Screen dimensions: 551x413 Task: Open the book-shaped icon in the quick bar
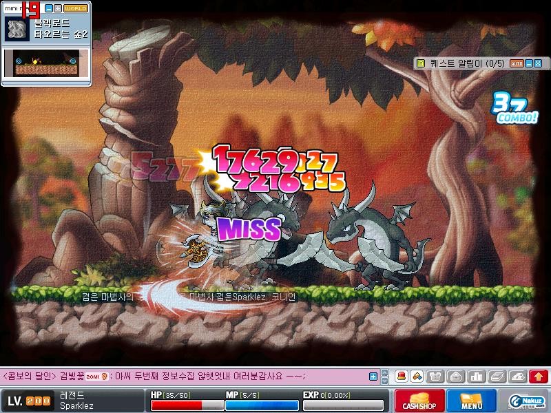pos(497,377)
